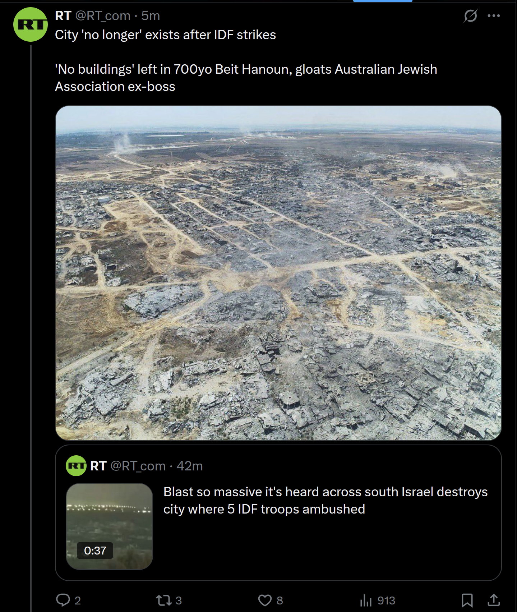Image resolution: width=517 pixels, height=612 pixels.
Task: Click @RT_com handle in quoted post
Action: (x=138, y=466)
